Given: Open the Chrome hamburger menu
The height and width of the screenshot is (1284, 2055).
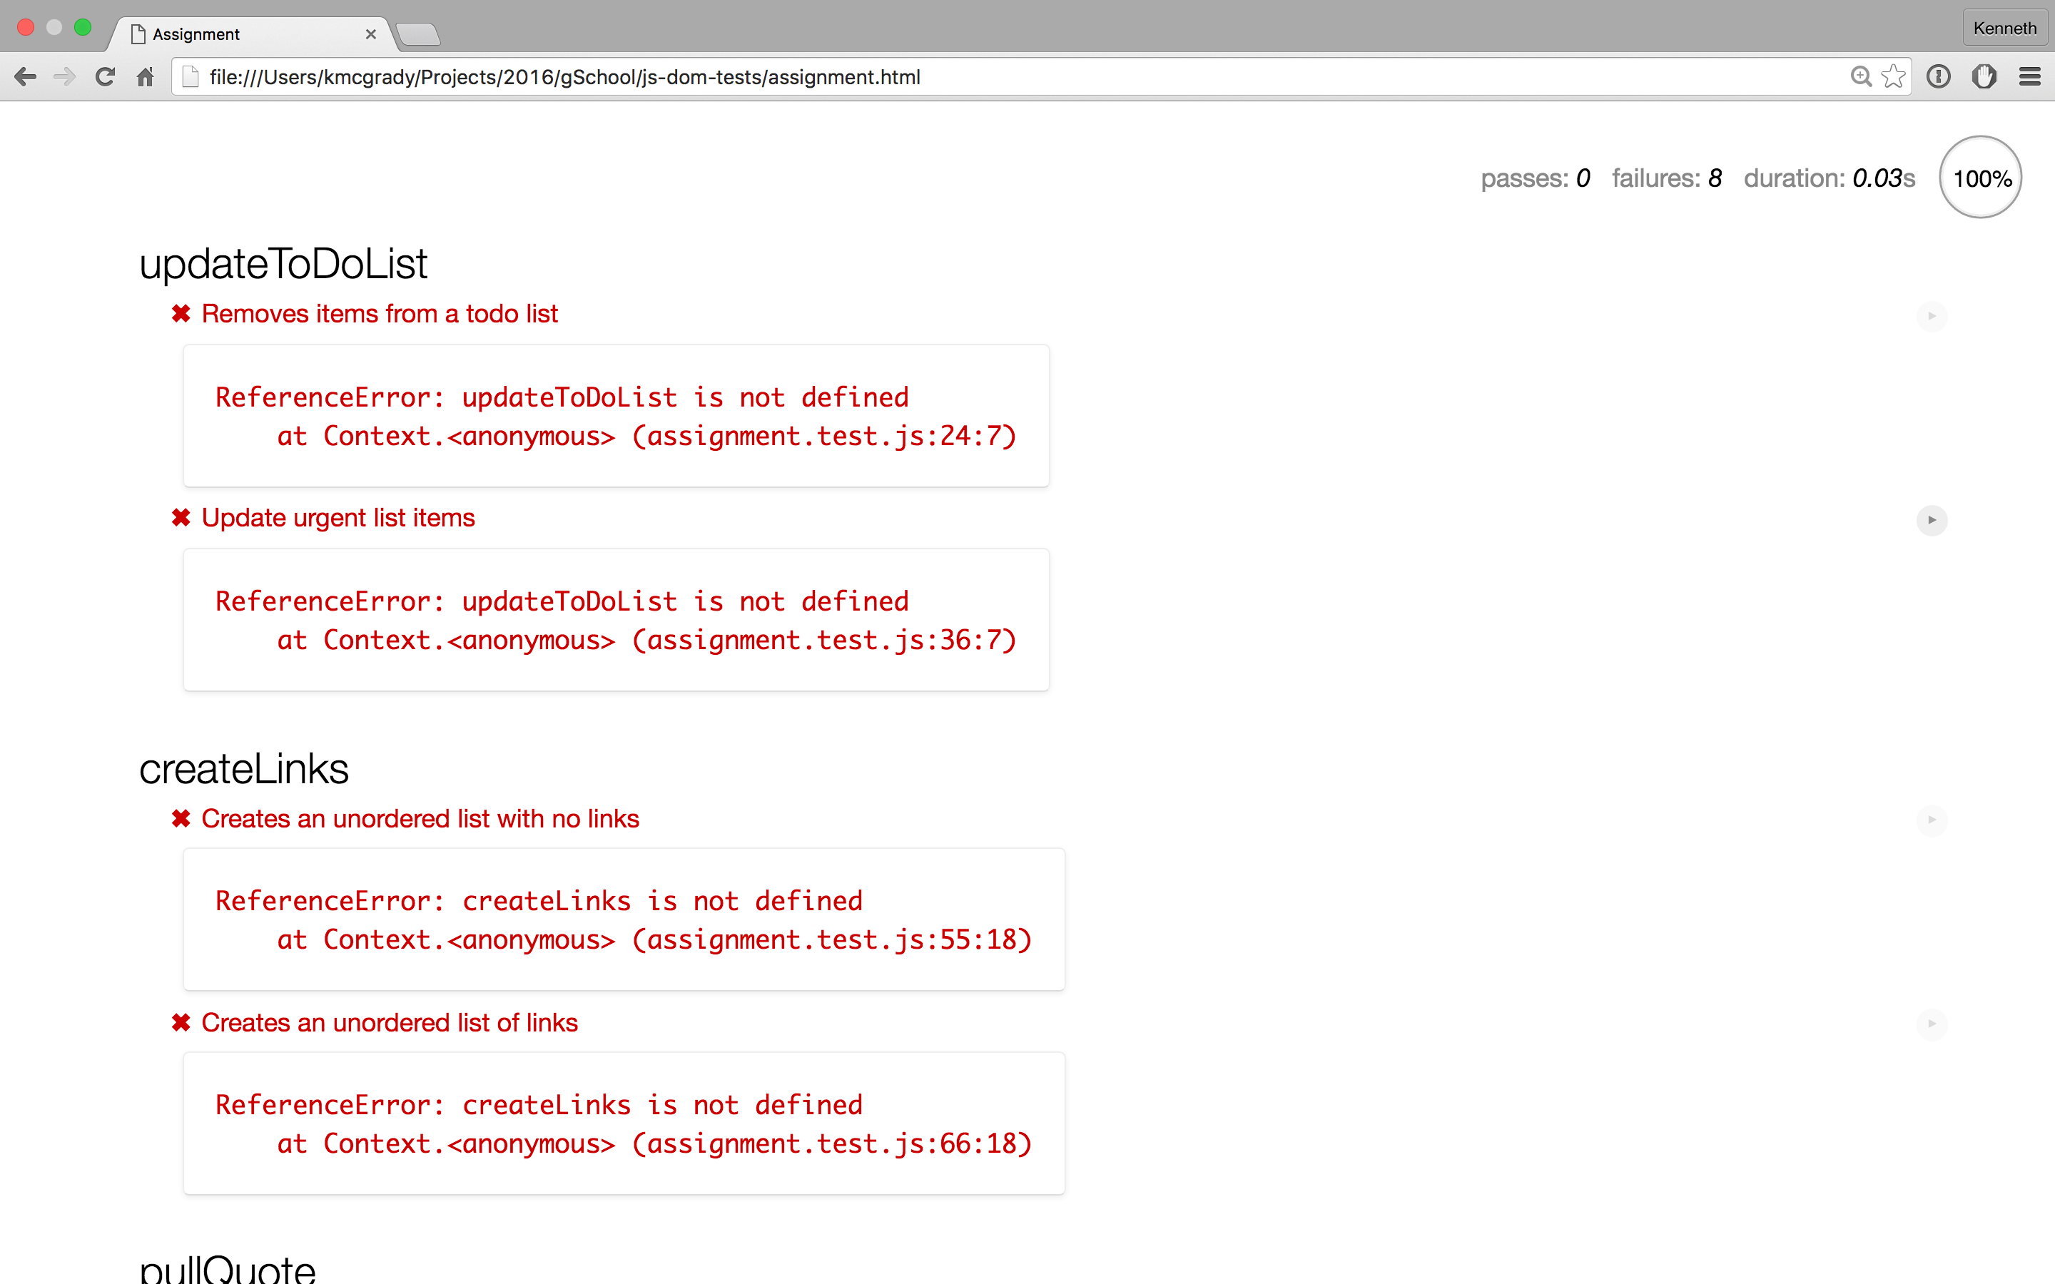Looking at the screenshot, I should point(2029,77).
